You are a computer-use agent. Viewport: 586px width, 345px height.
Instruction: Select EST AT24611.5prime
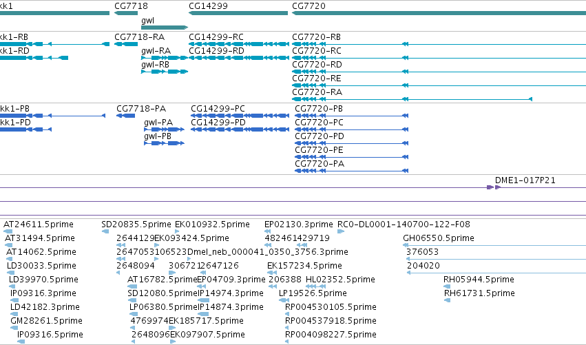tap(39, 224)
